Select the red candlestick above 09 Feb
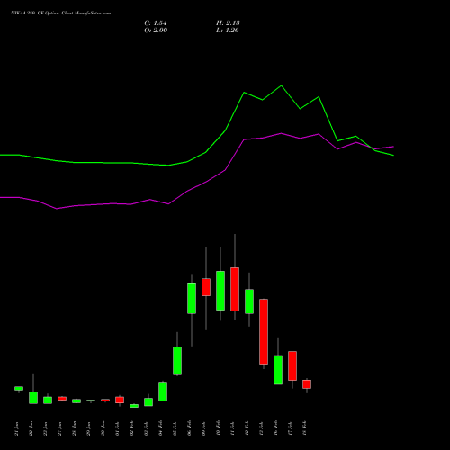 (x=206, y=287)
